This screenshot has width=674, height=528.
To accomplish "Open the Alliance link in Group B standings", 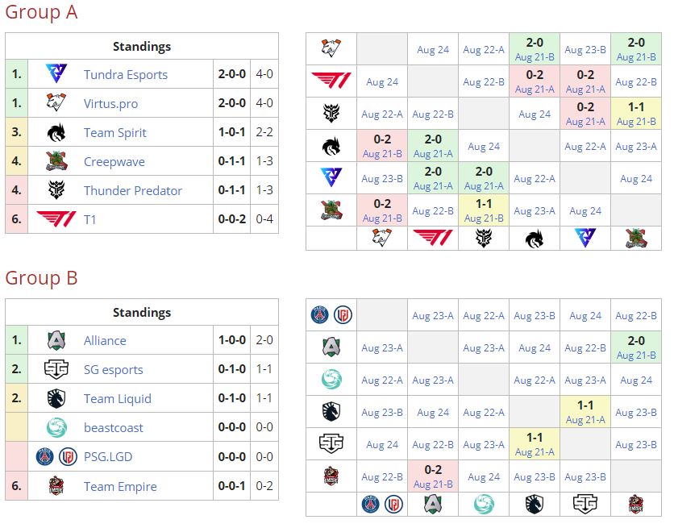I will tap(105, 340).
